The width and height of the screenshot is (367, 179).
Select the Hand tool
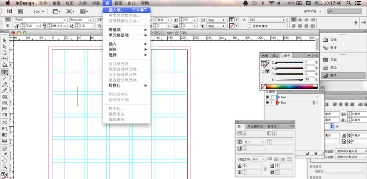[5, 160]
